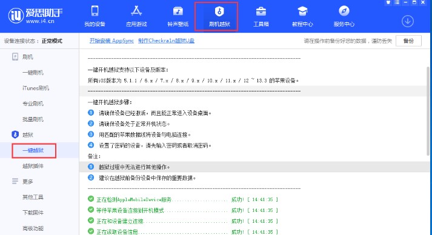Open 越狱插件 in the sidebar
This screenshot has width=432, height=235.
pos(33,166)
